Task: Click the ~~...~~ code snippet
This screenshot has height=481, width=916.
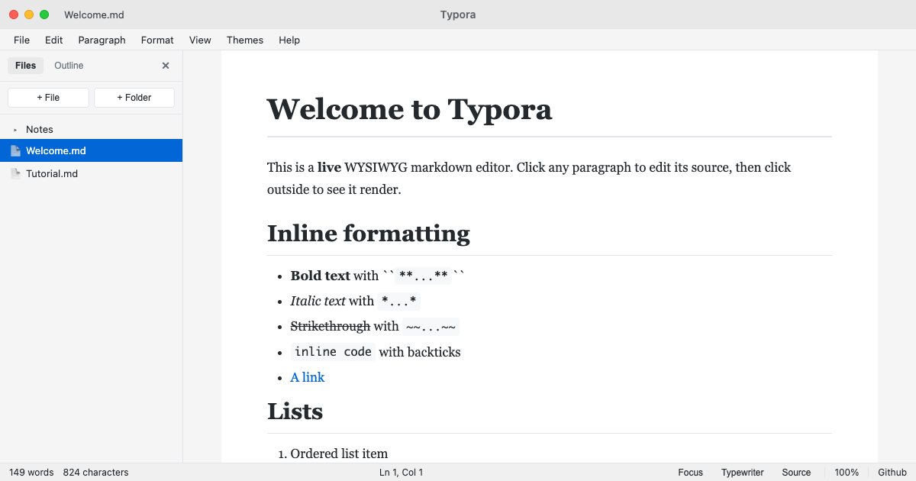Action: point(431,327)
